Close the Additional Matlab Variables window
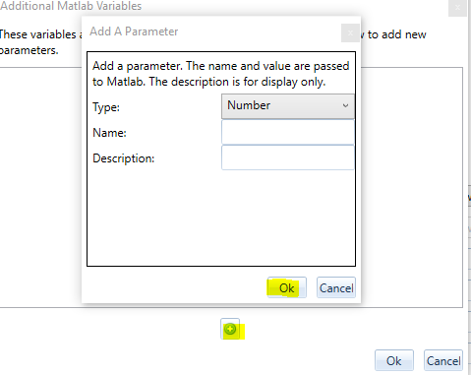The height and width of the screenshot is (375, 471). 457,7
